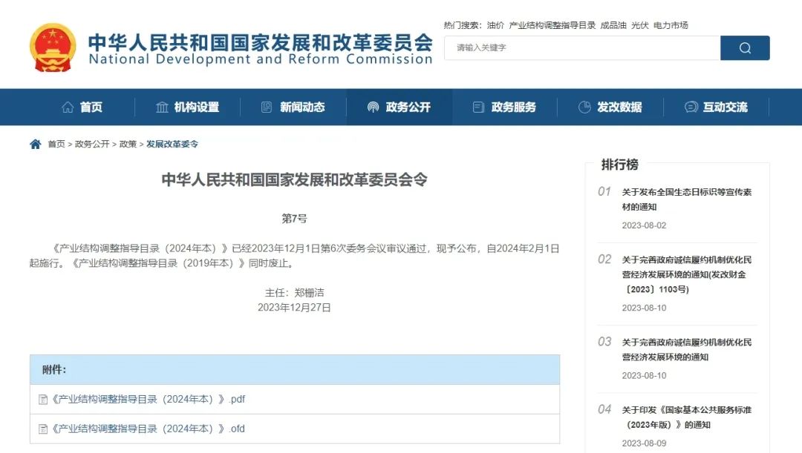The height and width of the screenshot is (453, 802).
Task: Go to 政策 in the breadcrumb
Action: [x=128, y=144]
